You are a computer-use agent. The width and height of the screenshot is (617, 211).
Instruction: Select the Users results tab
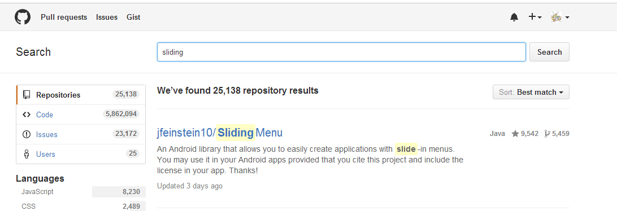click(x=81, y=154)
